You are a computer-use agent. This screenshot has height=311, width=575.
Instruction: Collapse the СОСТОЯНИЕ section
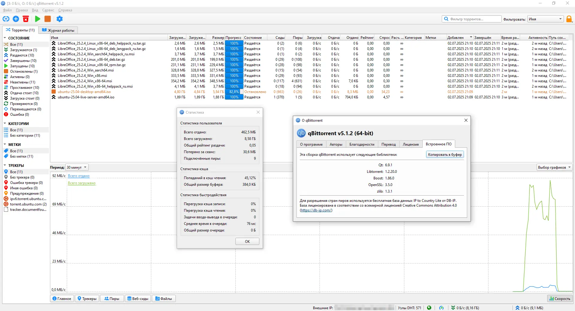pos(5,38)
